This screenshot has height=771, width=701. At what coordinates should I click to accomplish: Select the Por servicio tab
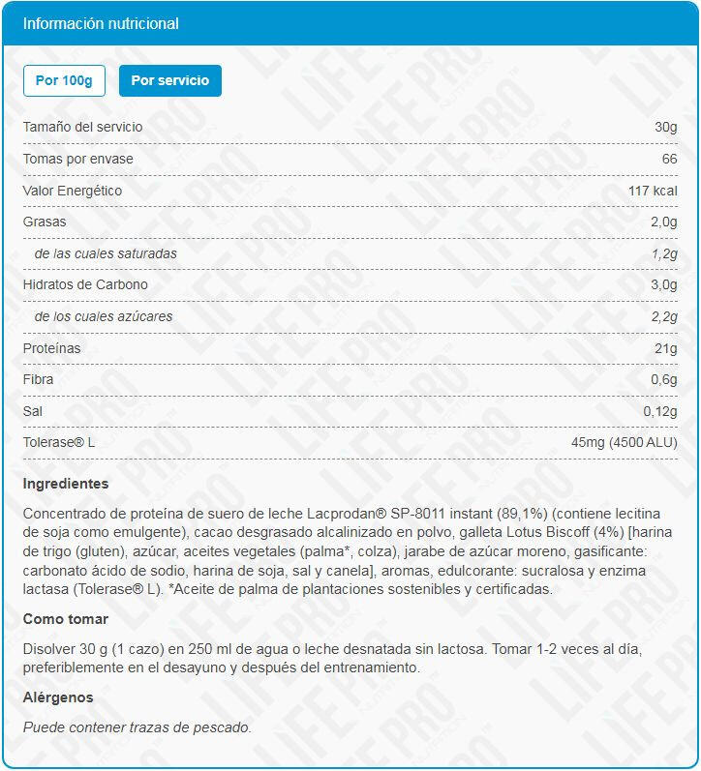pyautogui.click(x=169, y=80)
